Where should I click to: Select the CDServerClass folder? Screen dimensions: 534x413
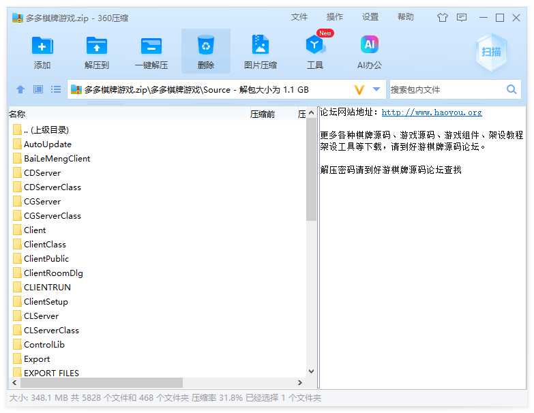pos(47,187)
